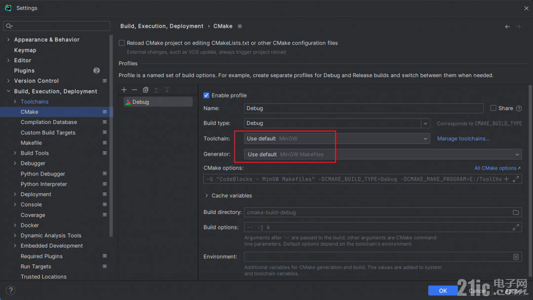Click the CMake row project-settings icon

tap(105, 112)
